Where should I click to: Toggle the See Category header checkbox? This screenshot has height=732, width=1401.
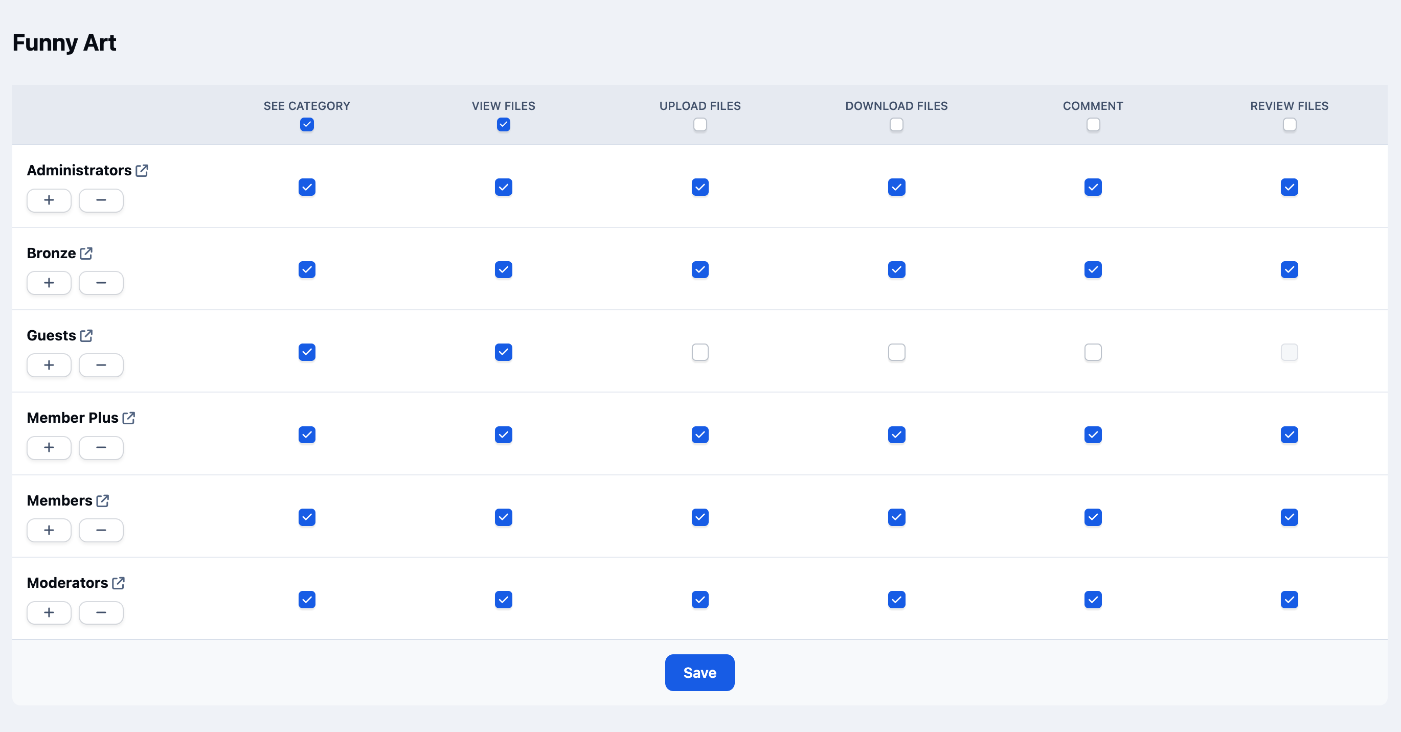307,125
